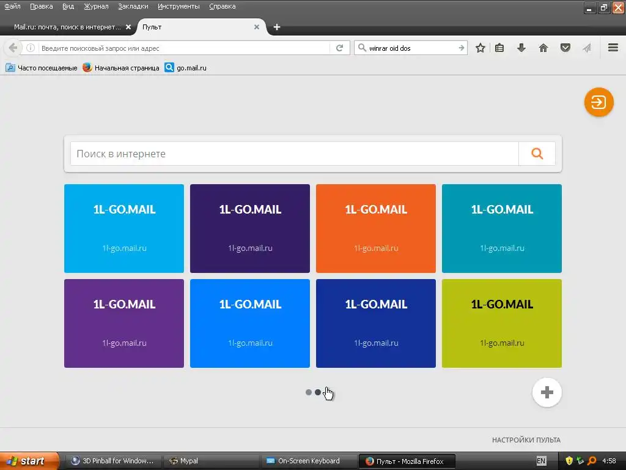This screenshot has height=470, width=626.
Task: Open the navy 1L-GO.MAIL tile
Action: (376, 323)
